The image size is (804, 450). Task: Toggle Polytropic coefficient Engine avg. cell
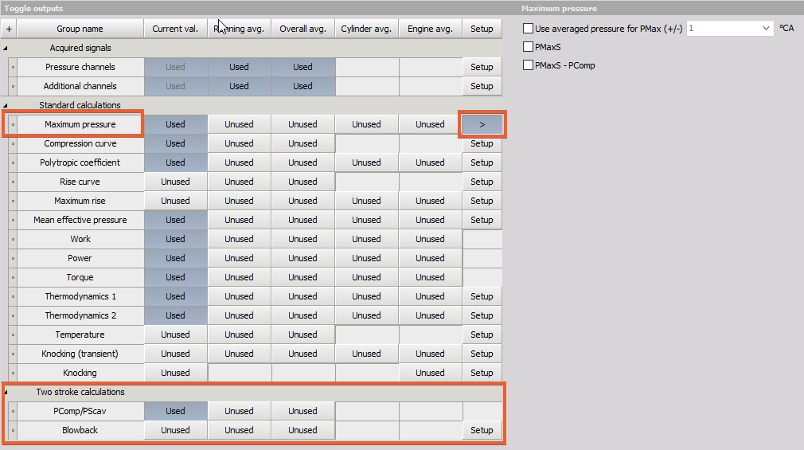430,162
